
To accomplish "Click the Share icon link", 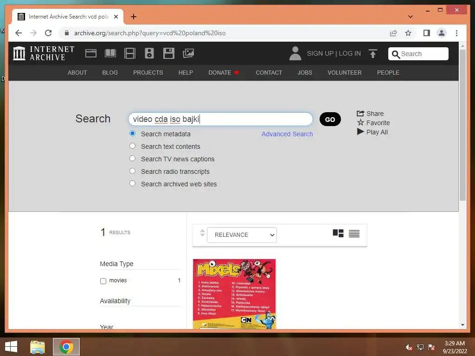I will pyautogui.click(x=370, y=114).
